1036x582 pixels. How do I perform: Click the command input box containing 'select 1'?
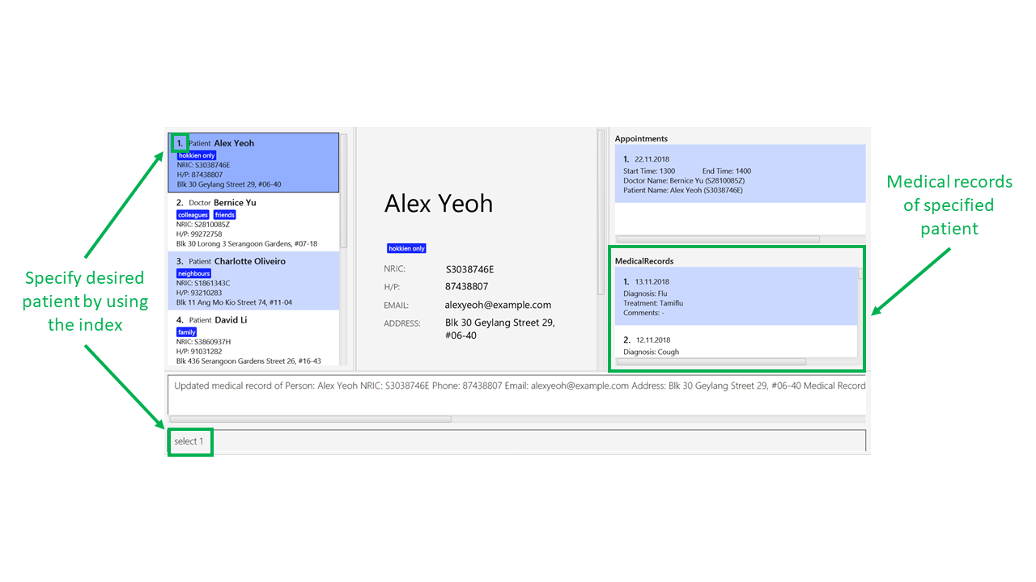click(517, 441)
